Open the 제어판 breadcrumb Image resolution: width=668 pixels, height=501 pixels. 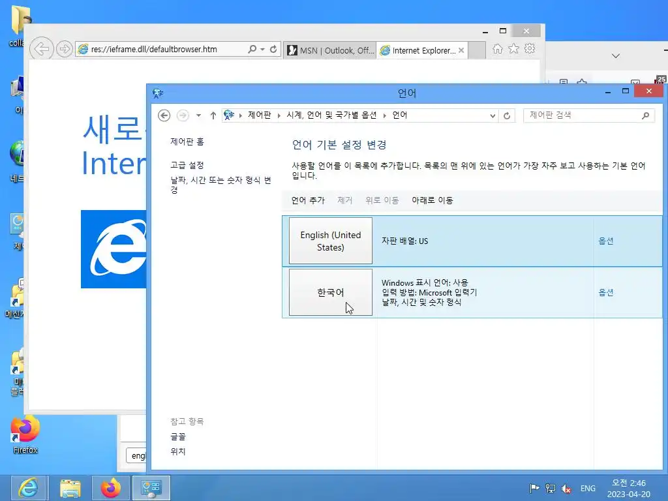pos(260,115)
